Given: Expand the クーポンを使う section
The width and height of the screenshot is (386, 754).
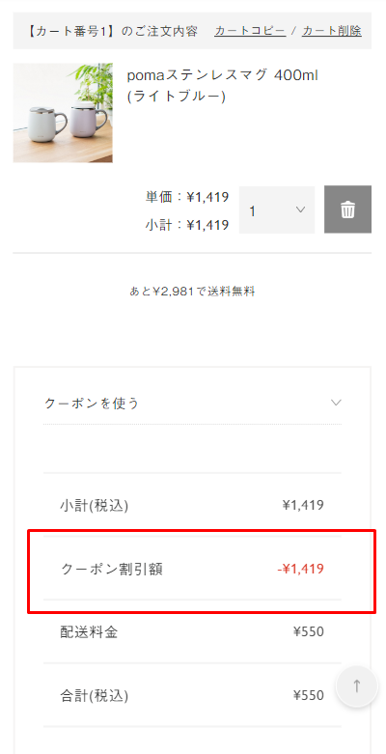Looking at the screenshot, I should click(x=192, y=403).
